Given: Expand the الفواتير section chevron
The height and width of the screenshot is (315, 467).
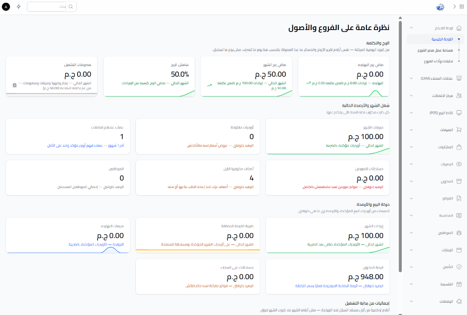Looking at the screenshot, I should click(x=411, y=198).
